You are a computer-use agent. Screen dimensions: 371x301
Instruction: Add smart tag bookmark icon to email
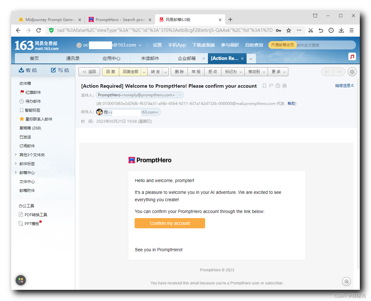(x=264, y=86)
